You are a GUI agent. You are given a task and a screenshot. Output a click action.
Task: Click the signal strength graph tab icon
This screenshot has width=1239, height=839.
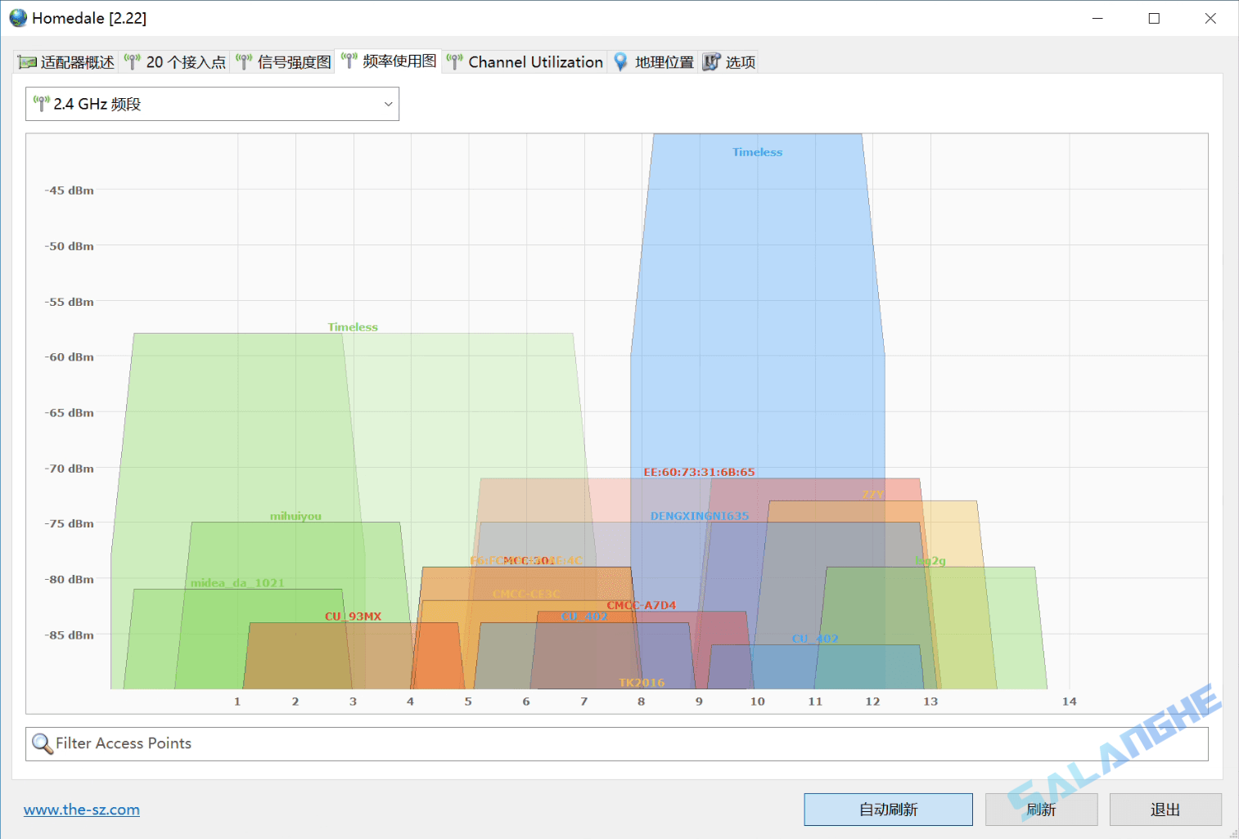[243, 62]
